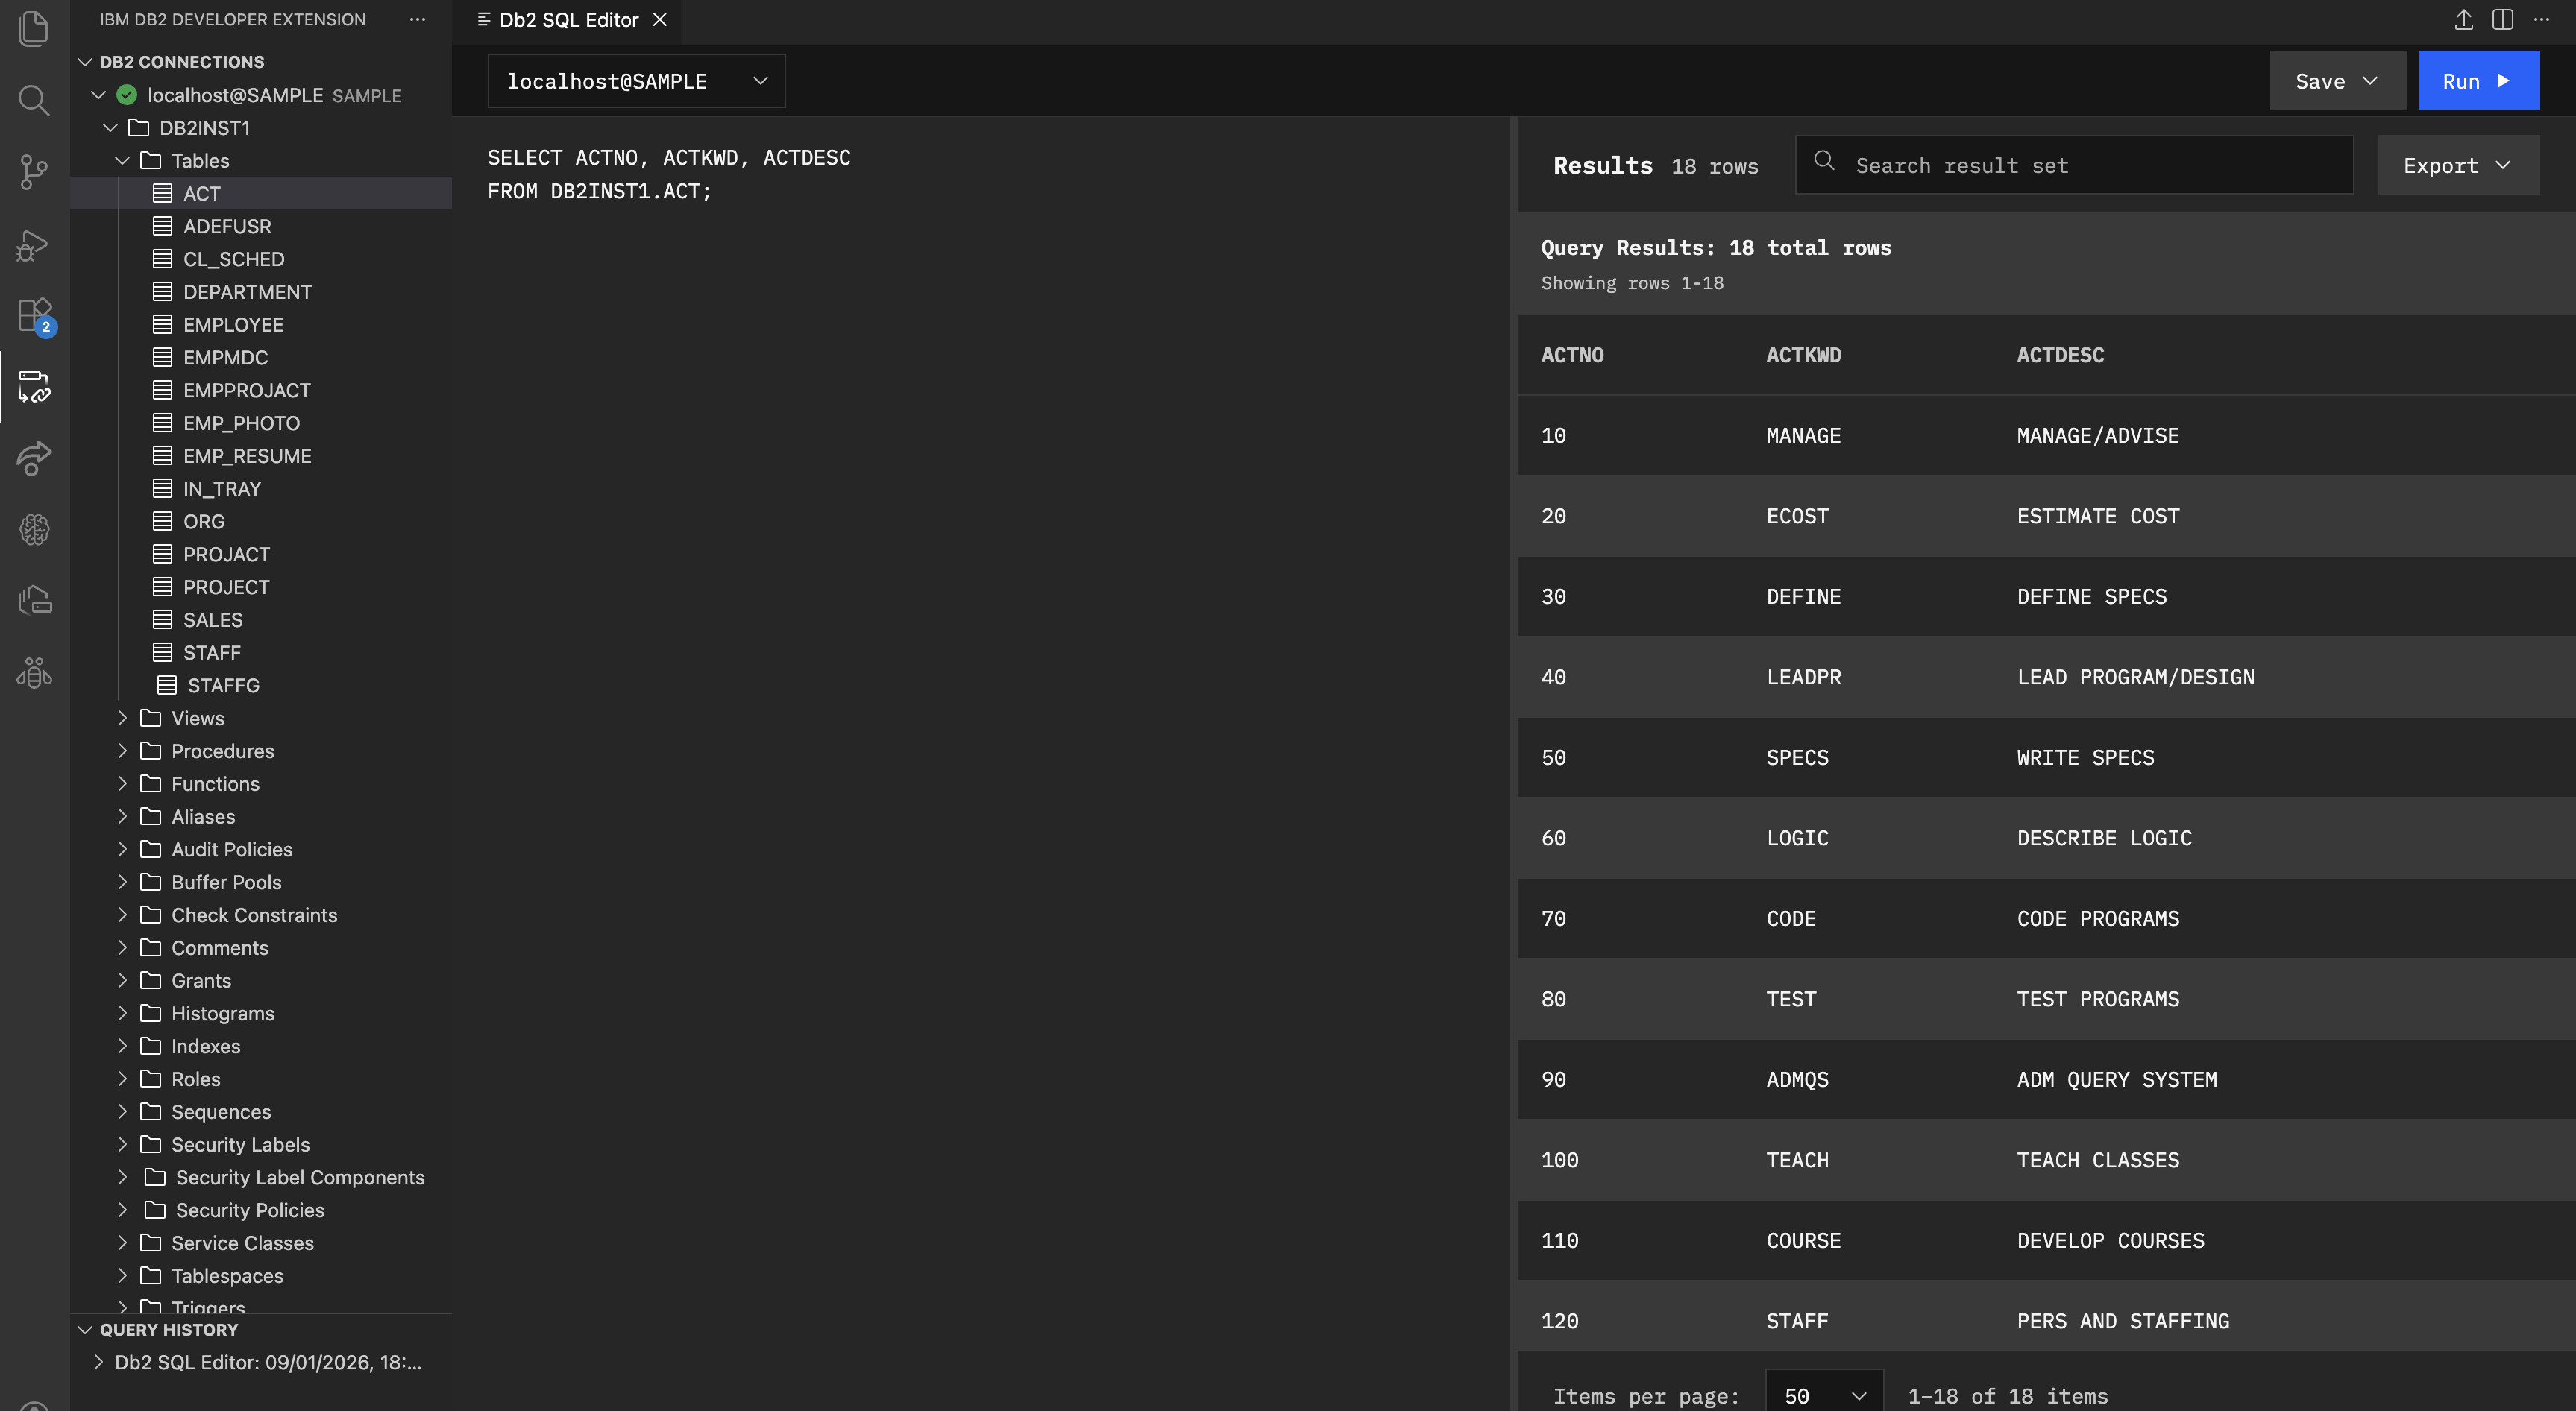Click the split editor icon at top right
The image size is (2576, 1411).
(x=2502, y=20)
